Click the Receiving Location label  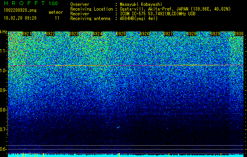click(x=91, y=9)
